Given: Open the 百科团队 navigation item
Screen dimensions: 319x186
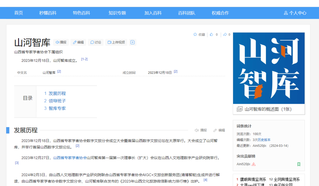Looking at the screenshot, I should tap(187, 13).
